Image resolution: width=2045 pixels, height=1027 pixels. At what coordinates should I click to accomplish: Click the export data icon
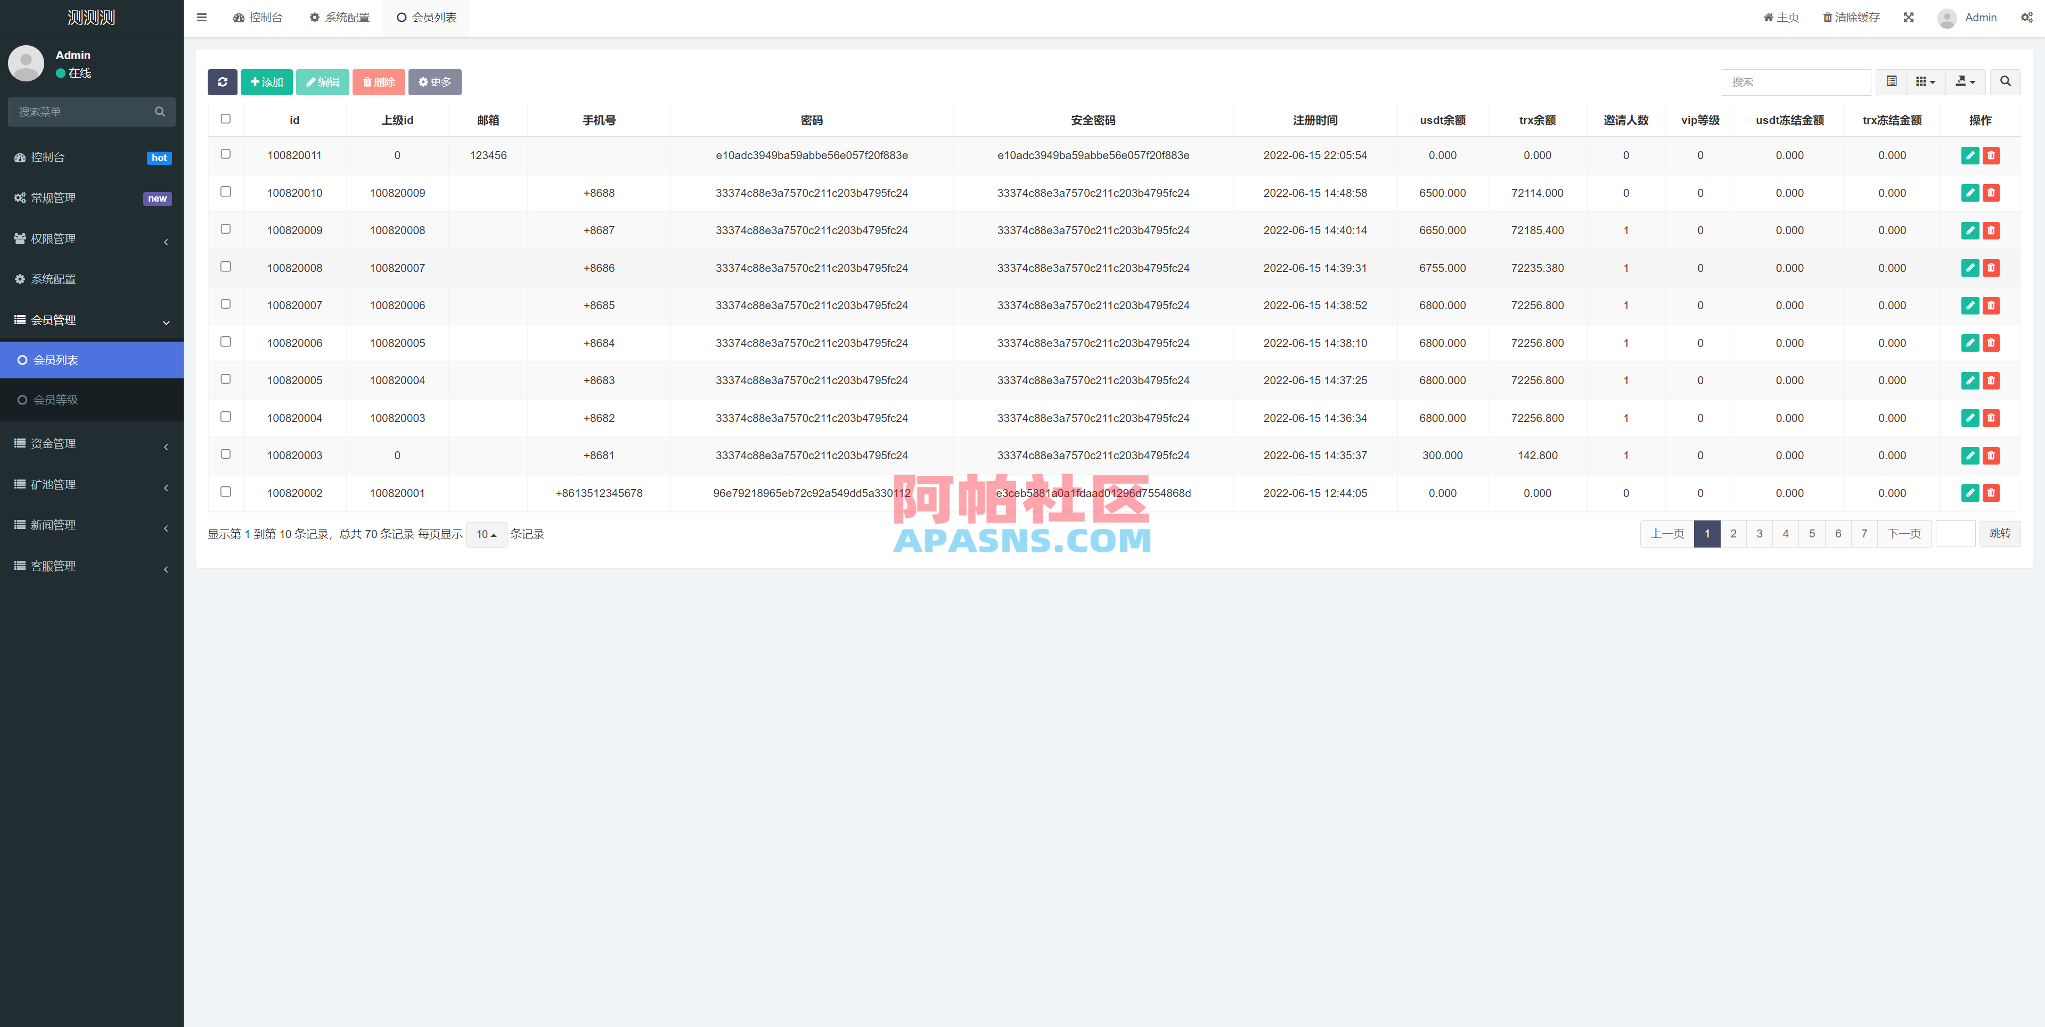[x=1961, y=82]
